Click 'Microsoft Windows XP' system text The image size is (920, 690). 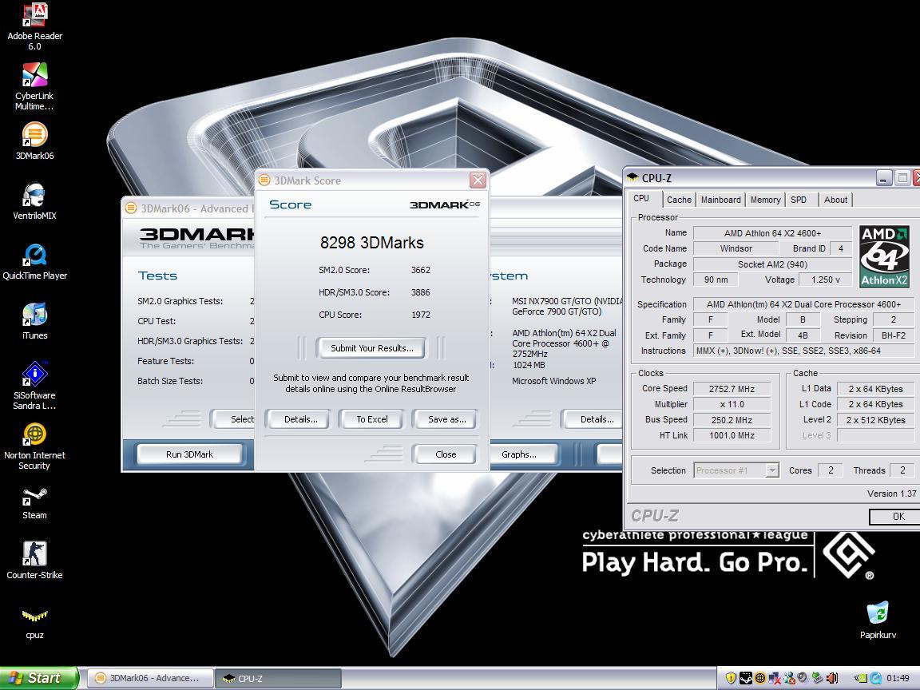pos(554,381)
